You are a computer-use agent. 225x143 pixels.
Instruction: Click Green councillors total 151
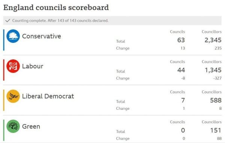[x=216, y=130]
